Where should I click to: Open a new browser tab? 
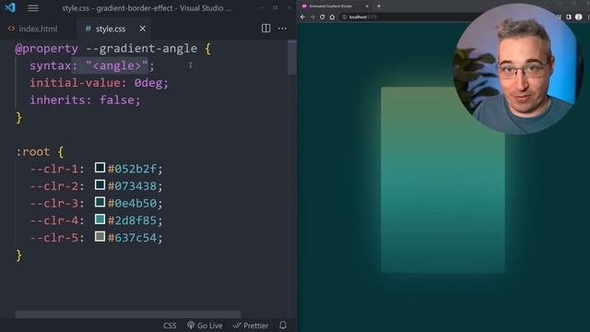tap(379, 6)
